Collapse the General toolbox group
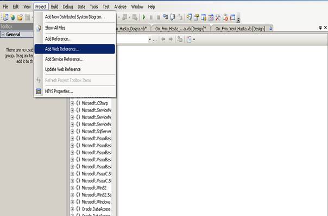 [3, 35]
